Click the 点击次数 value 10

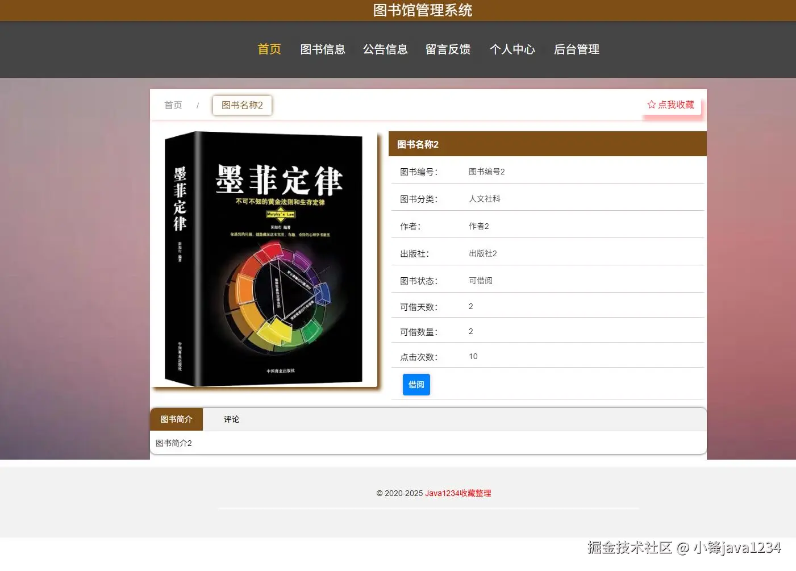coord(473,356)
